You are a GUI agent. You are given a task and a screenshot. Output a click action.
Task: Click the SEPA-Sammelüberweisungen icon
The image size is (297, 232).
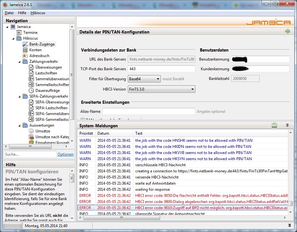point(31,114)
